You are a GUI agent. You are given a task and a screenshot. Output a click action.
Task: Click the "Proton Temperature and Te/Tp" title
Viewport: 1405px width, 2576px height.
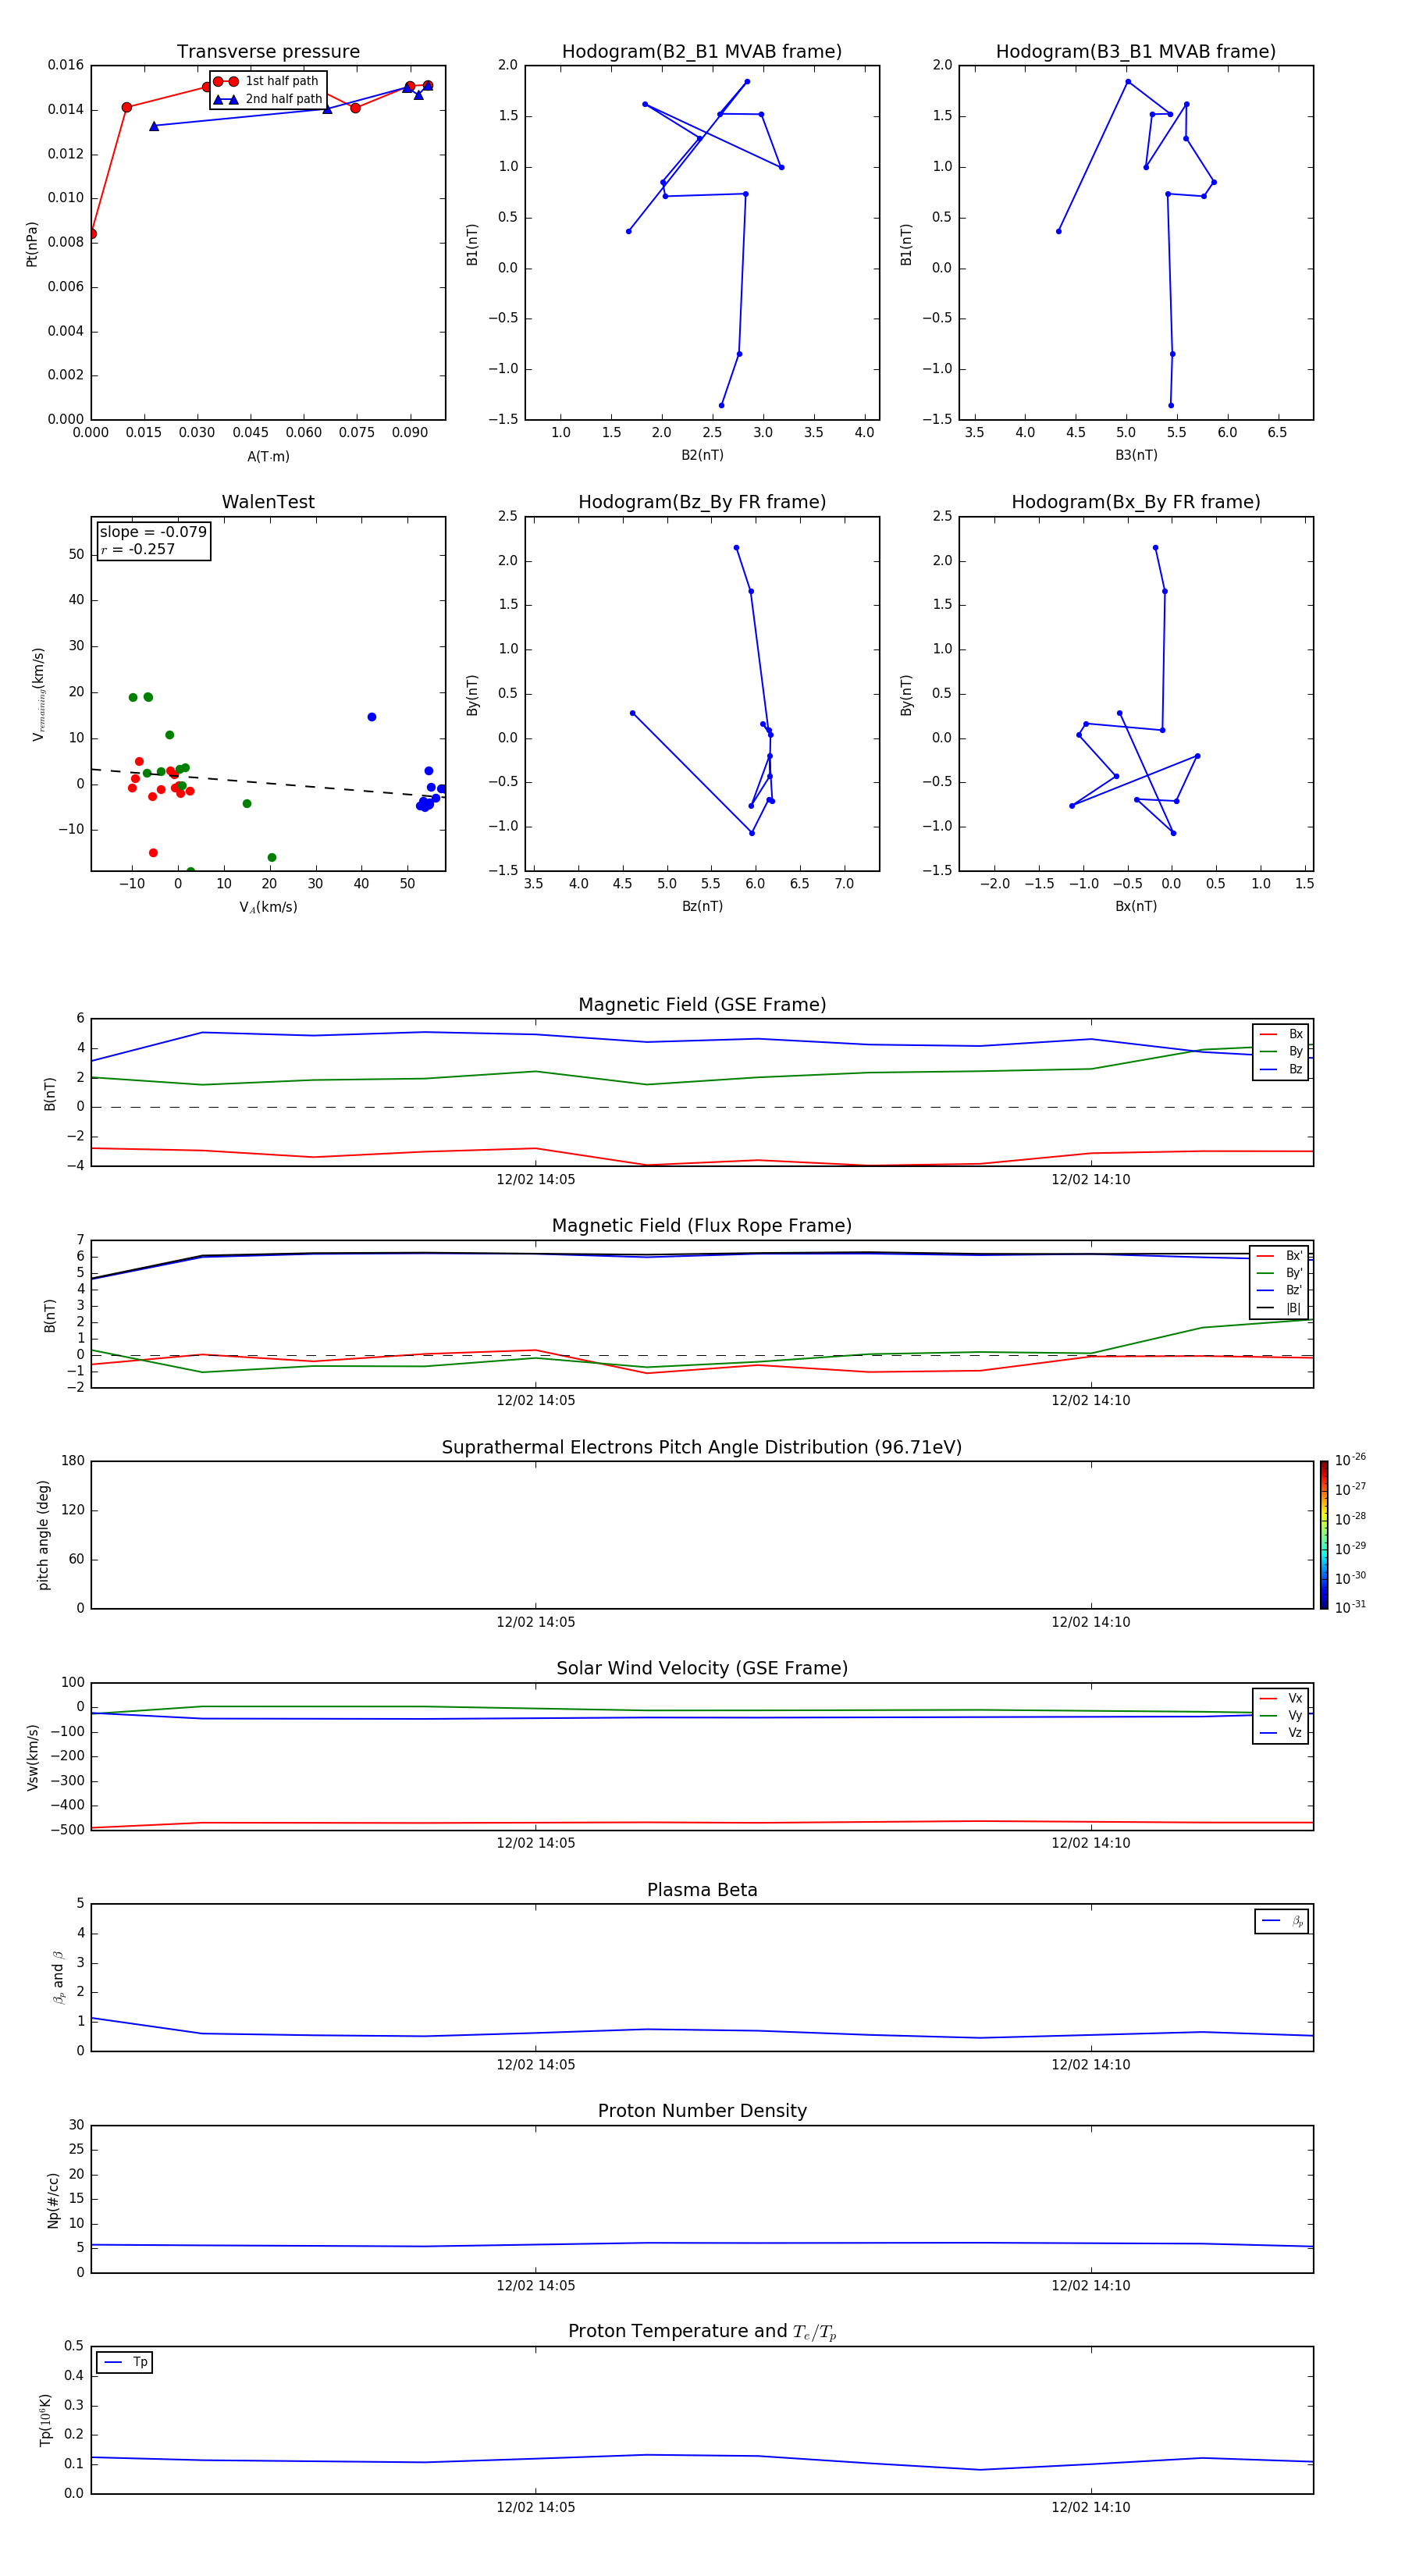[x=702, y=2331]
